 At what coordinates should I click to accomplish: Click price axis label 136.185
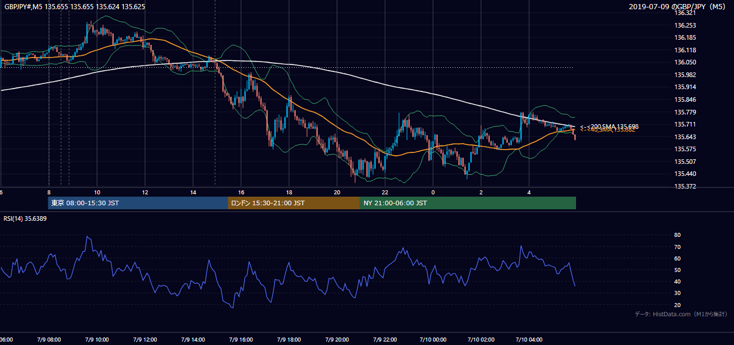(685, 37)
